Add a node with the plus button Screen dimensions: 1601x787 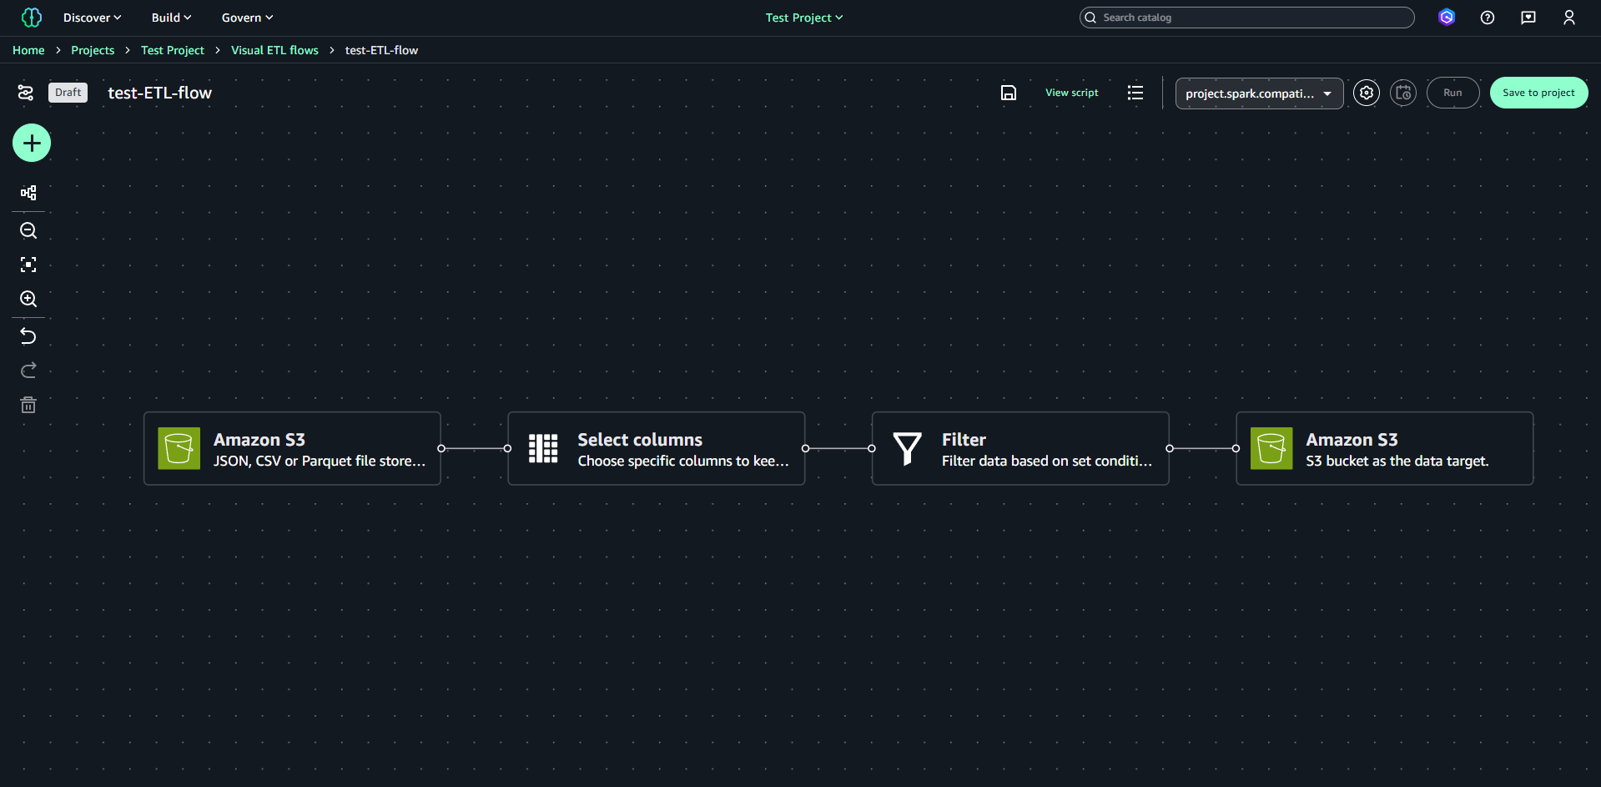pos(32,144)
